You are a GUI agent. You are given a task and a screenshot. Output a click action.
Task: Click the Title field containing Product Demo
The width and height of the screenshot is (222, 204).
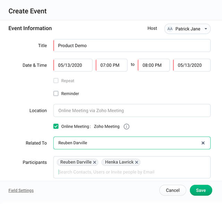tap(132, 45)
